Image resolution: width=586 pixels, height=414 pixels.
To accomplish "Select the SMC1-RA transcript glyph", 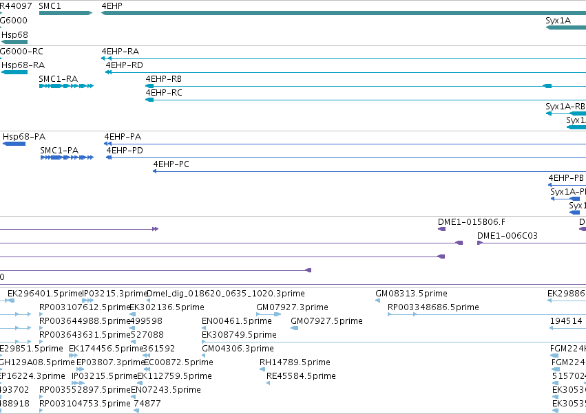I will point(66,86).
